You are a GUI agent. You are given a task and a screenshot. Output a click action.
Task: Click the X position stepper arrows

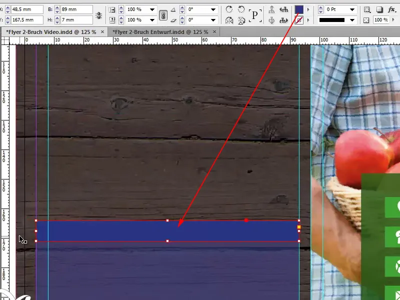(x=7, y=9)
